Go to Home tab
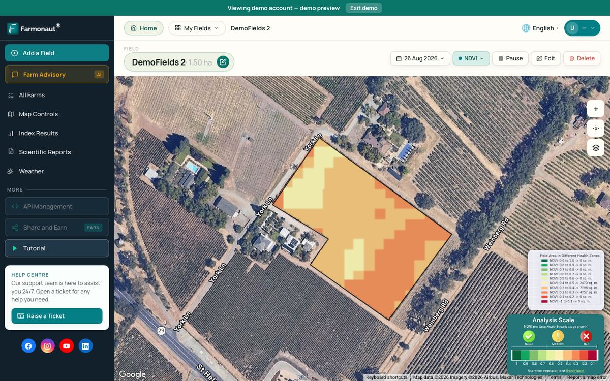This screenshot has height=381, width=610. (143, 28)
